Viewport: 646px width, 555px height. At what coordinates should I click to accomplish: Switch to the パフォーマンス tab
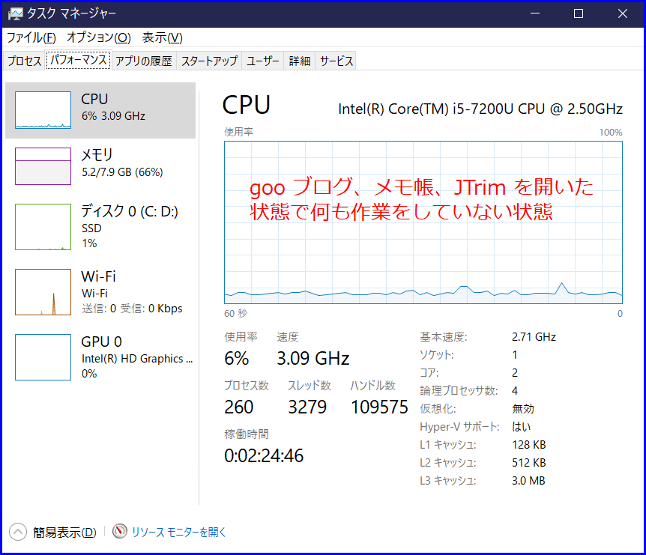coord(78,60)
